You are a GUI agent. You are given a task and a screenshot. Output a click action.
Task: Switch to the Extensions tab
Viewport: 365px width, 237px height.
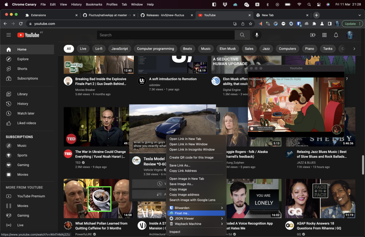click(x=51, y=15)
